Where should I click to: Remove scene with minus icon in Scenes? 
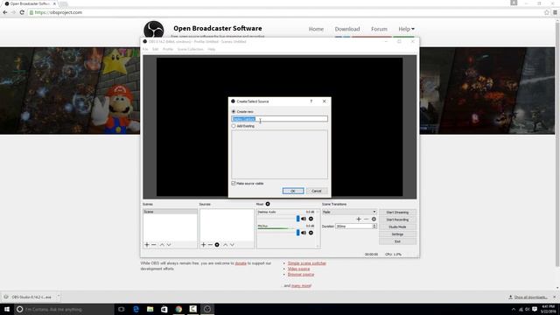pos(154,245)
